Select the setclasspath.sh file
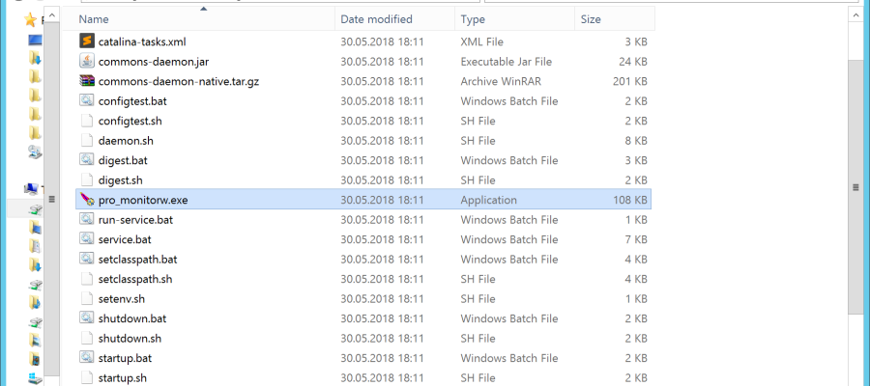Image resolution: width=870 pixels, height=386 pixels. click(x=134, y=279)
